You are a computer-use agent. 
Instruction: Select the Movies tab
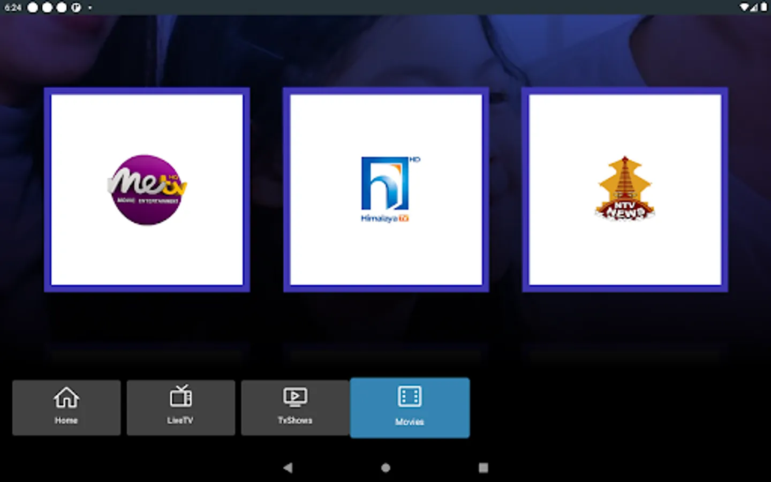(410, 408)
